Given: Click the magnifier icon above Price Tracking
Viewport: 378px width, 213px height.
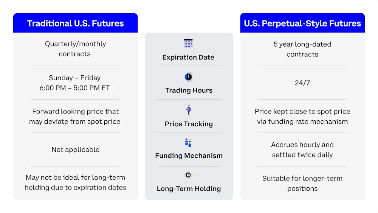Looking at the screenshot, I should pos(189,110).
